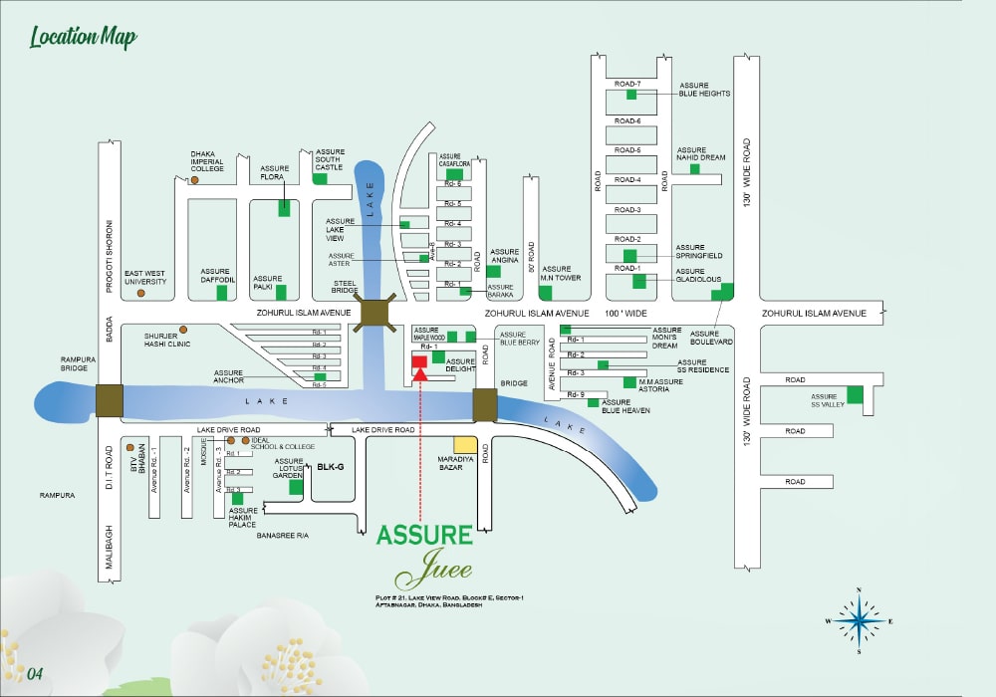Click the yellow Maradiya Bazar block
Image resolution: width=996 pixels, height=697 pixels.
465,444
